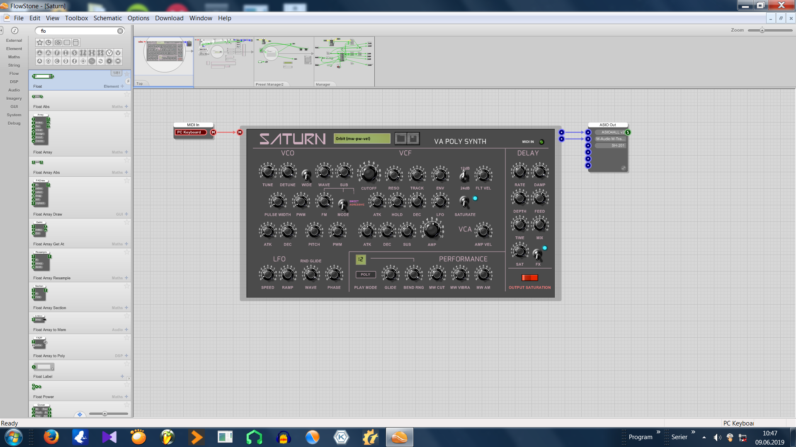Select the round I integer type filter
Image resolution: width=796 pixels, height=447 pixels.
point(66,53)
